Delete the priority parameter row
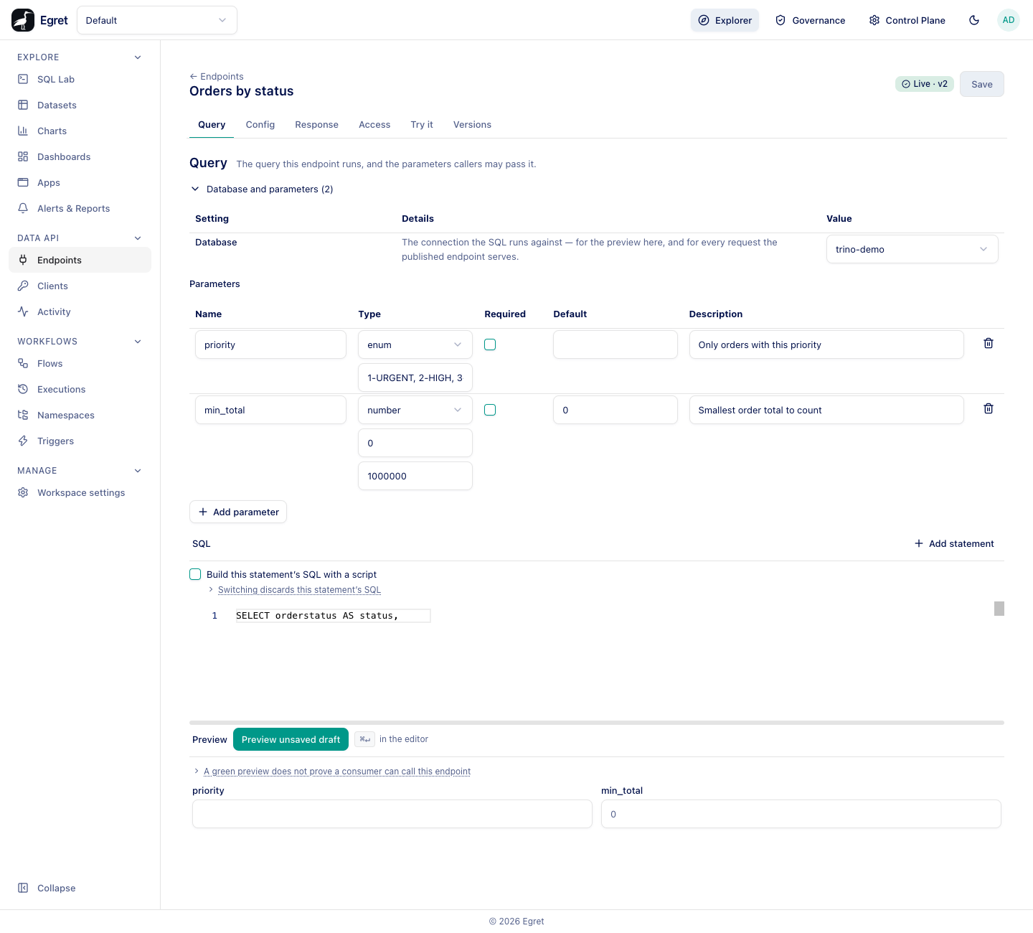The image size is (1033, 933). coord(989,343)
